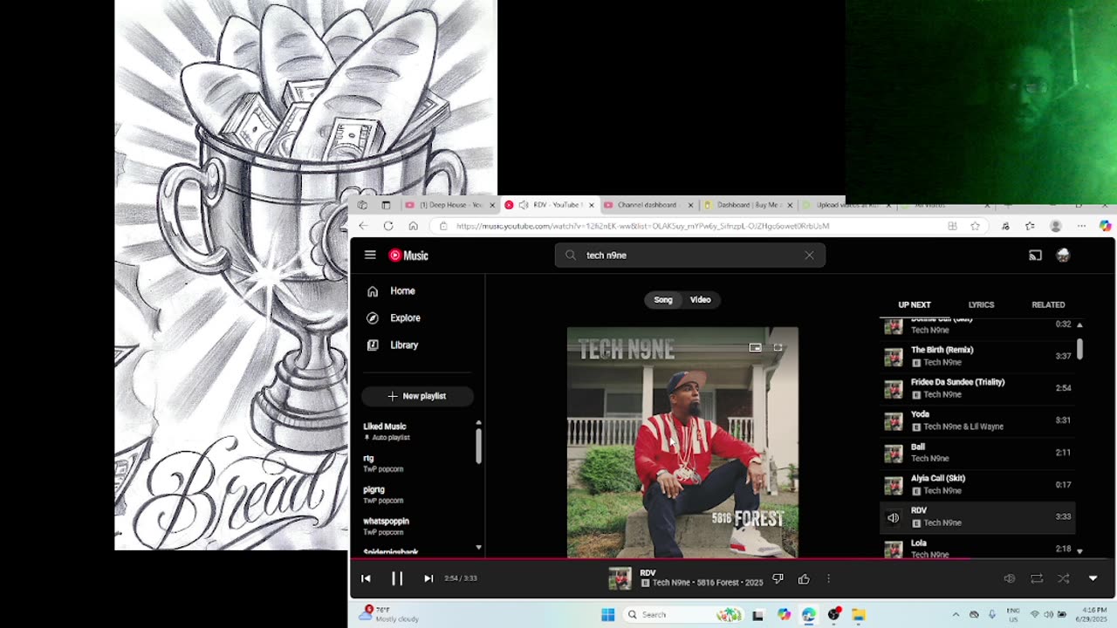Click the search magnifier icon in YouTube Music
Viewport: 1117px width, 628px height.
pos(571,256)
